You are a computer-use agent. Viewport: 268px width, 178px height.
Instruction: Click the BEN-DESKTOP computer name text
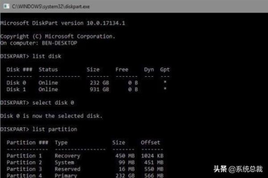click(59, 43)
